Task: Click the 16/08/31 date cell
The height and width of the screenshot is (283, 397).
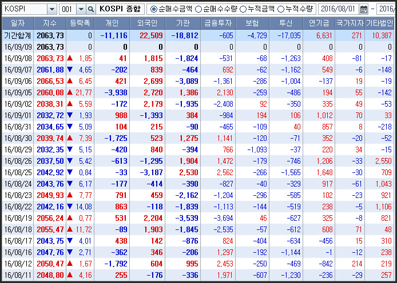Action: (x=18, y=127)
